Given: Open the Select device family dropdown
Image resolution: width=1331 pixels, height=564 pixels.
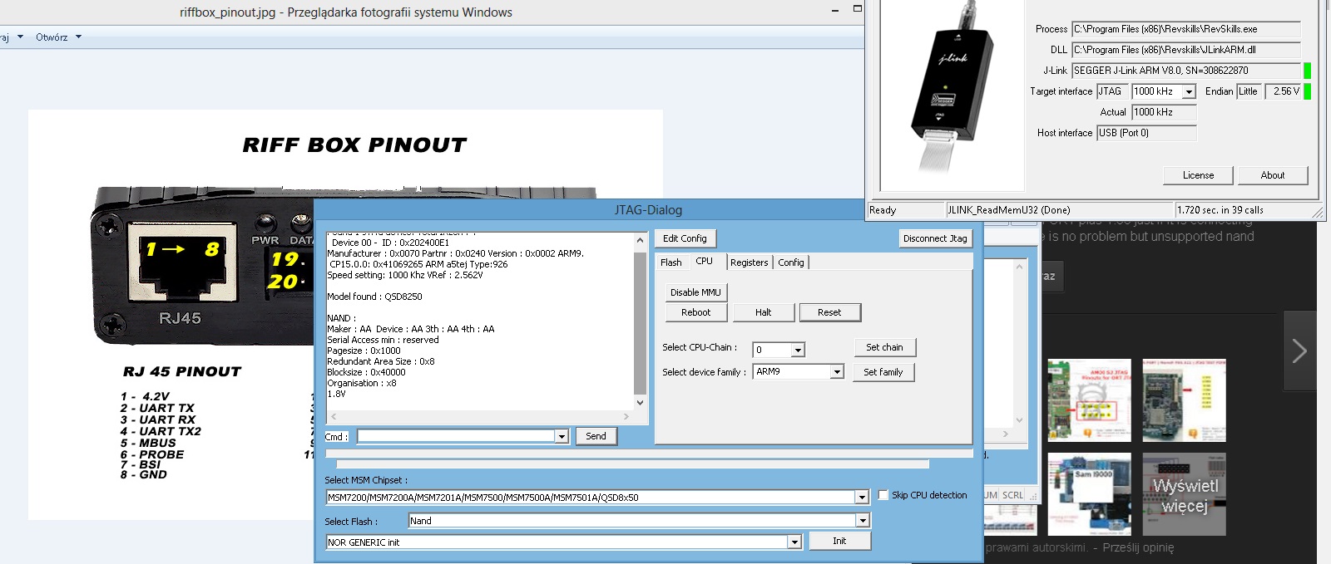Looking at the screenshot, I should [x=837, y=372].
